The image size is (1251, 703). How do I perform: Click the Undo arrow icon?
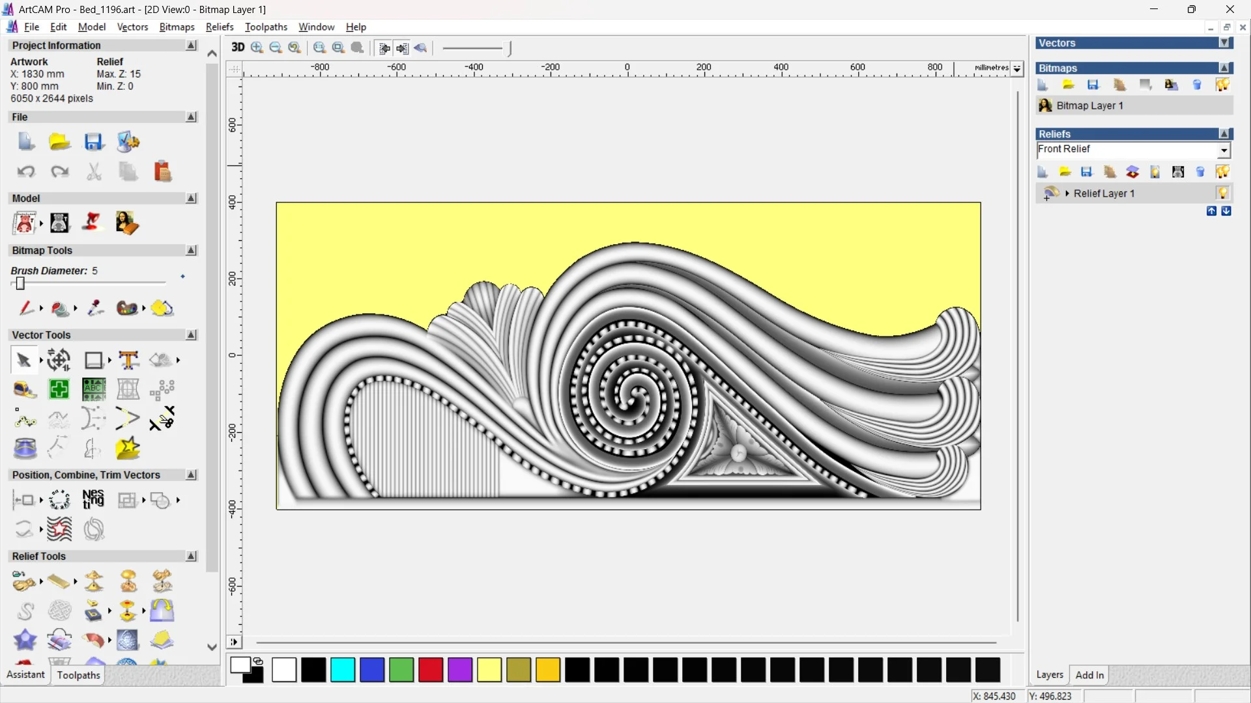tap(26, 172)
